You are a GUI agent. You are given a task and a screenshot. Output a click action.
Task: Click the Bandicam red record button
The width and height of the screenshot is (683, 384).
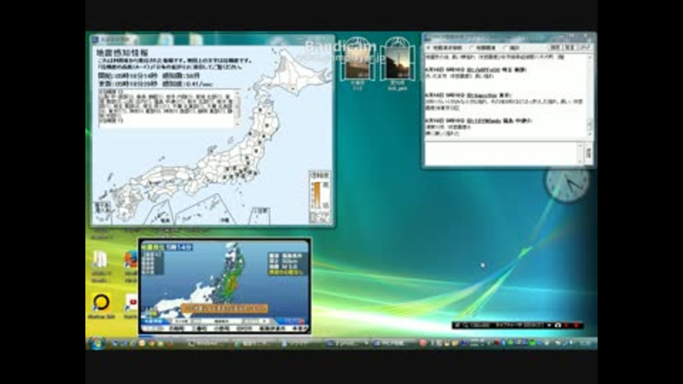(x=567, y=325)
